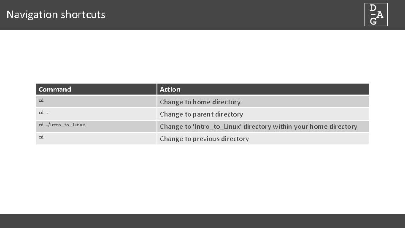The image size is (405, 228).
Task: Click 'Change to home directory' text
Action: (200, 102)
